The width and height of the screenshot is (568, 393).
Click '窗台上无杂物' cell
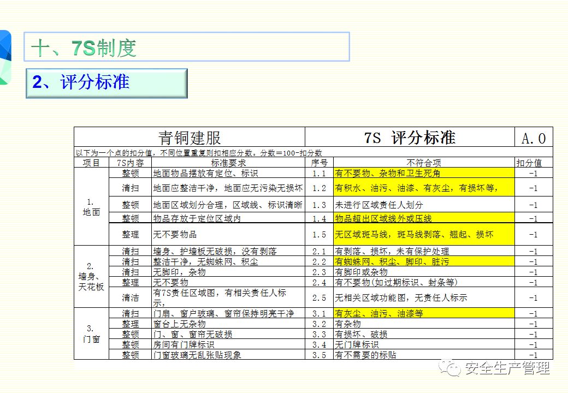click(x=228, y=324)
